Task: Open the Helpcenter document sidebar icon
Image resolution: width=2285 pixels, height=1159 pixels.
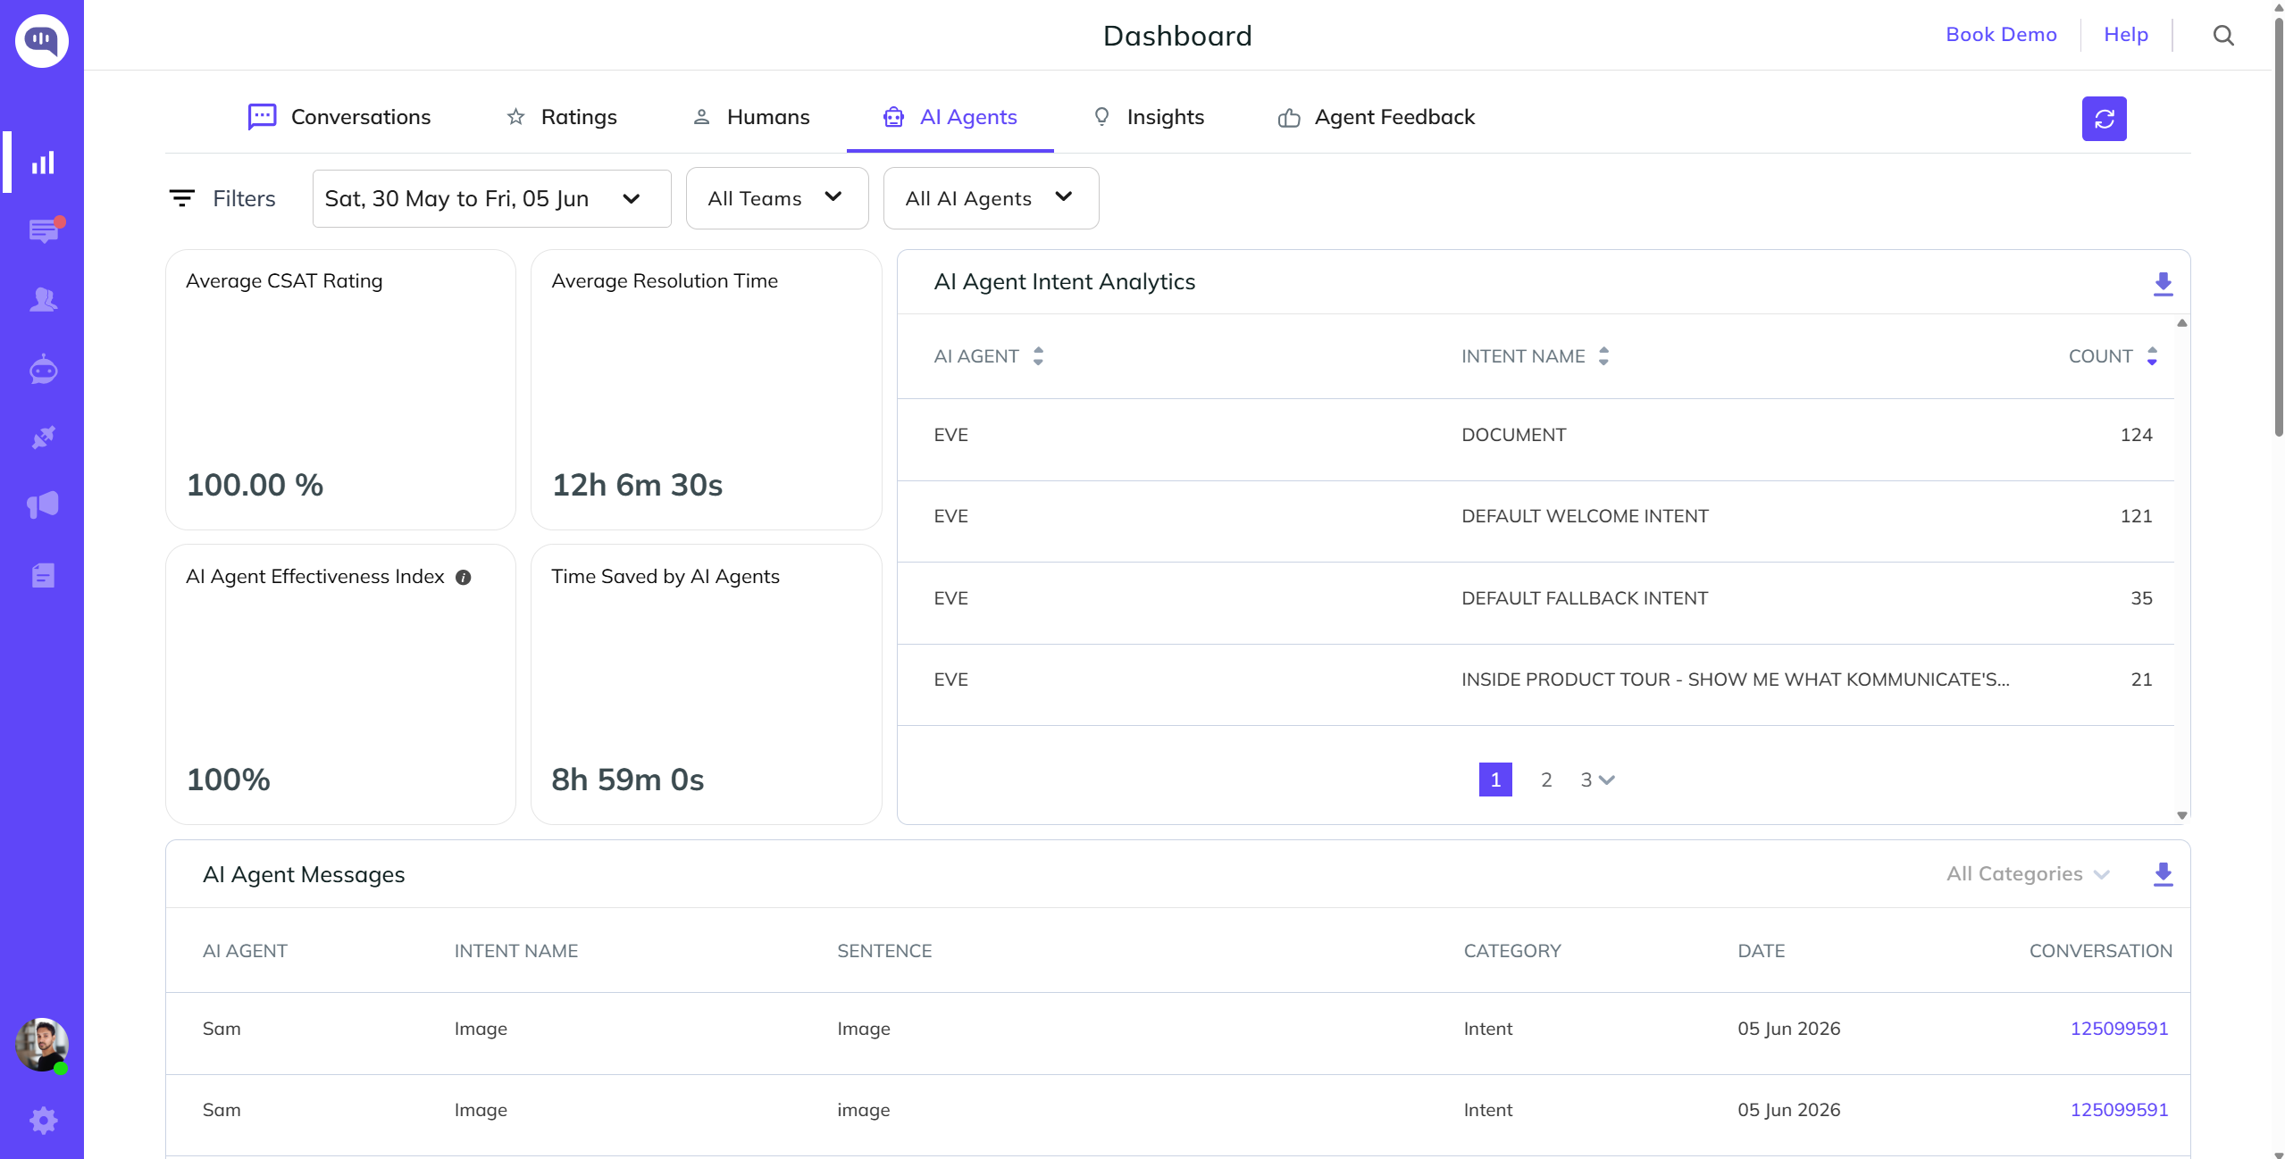Action: tap(43, 575)
